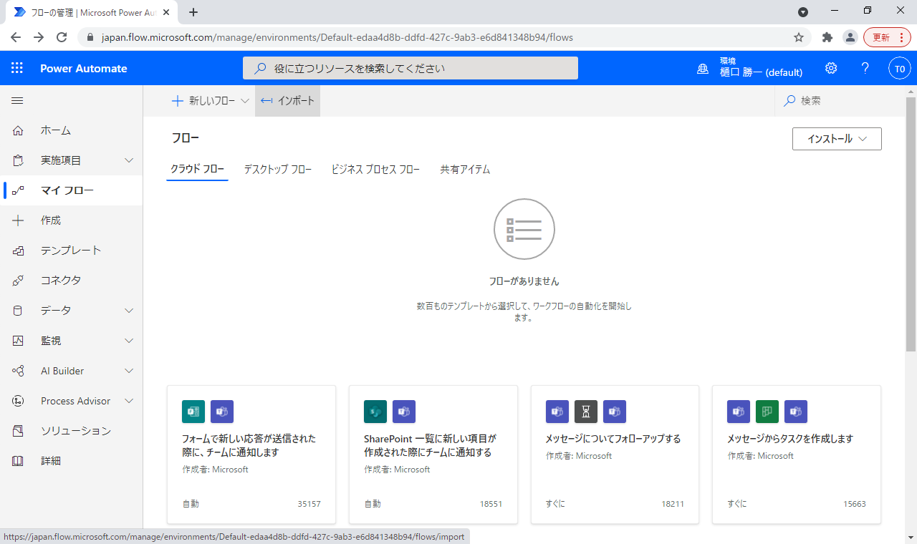
Task: Open the コネクタ navigation label
Action: click(61, 281)
